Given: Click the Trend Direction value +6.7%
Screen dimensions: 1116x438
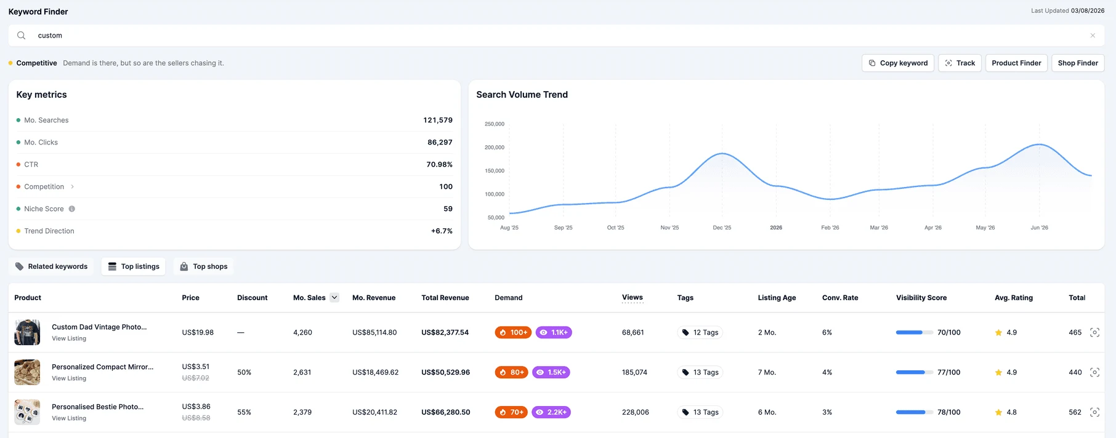Looking at the screenshot, I should tap(442, 231).
